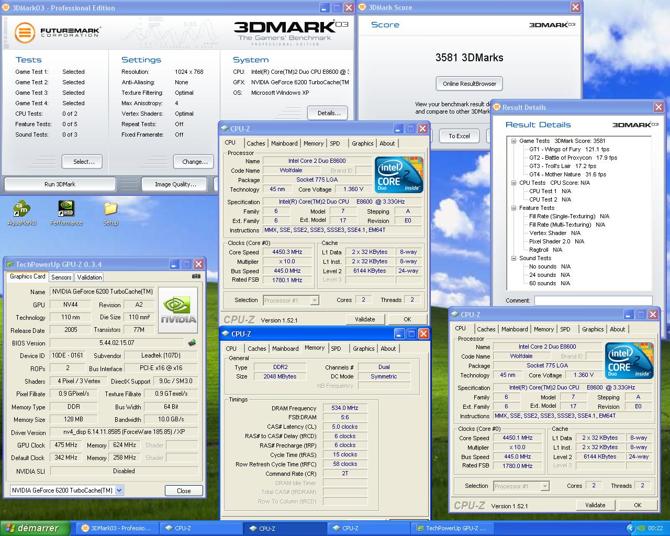
Task: Select the Graphics Card tab in GPU-Z
Action: 28,276
